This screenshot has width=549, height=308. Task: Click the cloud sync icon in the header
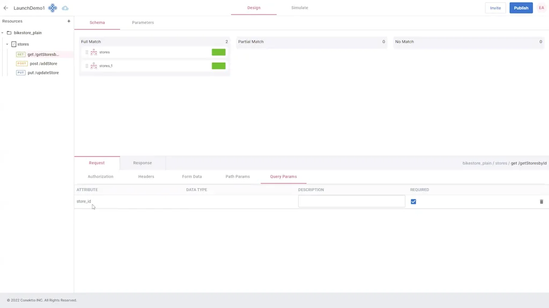[x=65, y=7]
